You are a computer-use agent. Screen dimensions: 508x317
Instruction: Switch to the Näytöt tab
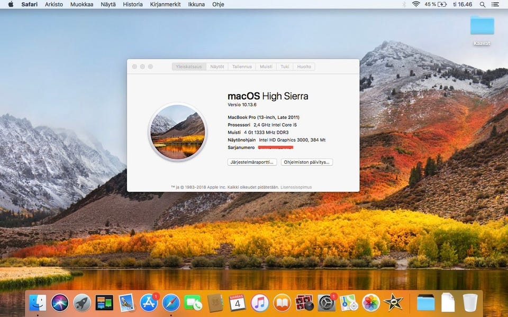[217, 67]
